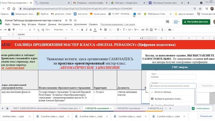
Task: Decrease decimal places
Action: tap(38, 30)
